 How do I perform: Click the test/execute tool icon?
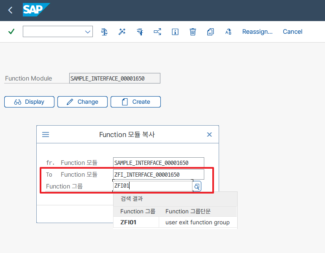click(140, 32)
